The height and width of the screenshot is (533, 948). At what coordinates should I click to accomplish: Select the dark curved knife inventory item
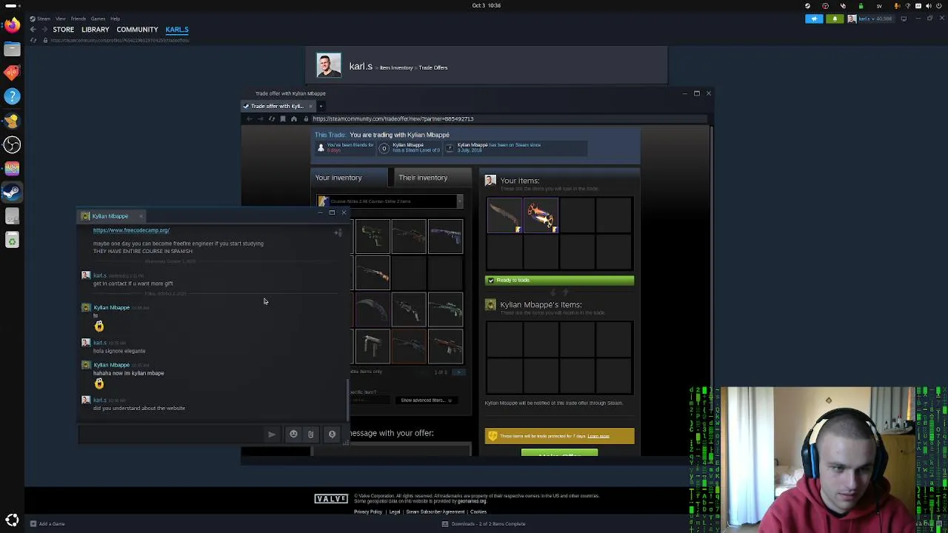tap(373, 309)
